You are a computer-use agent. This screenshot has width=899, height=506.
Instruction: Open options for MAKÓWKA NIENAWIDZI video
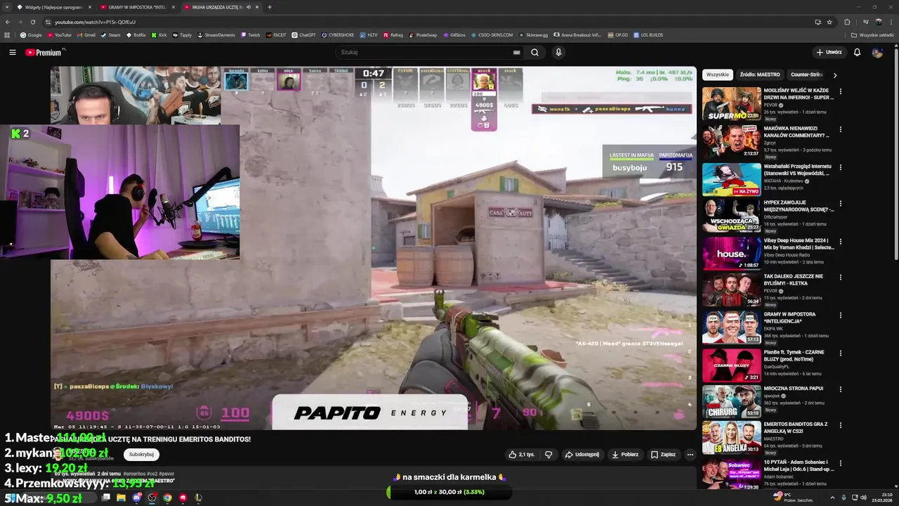coord(840,129)
